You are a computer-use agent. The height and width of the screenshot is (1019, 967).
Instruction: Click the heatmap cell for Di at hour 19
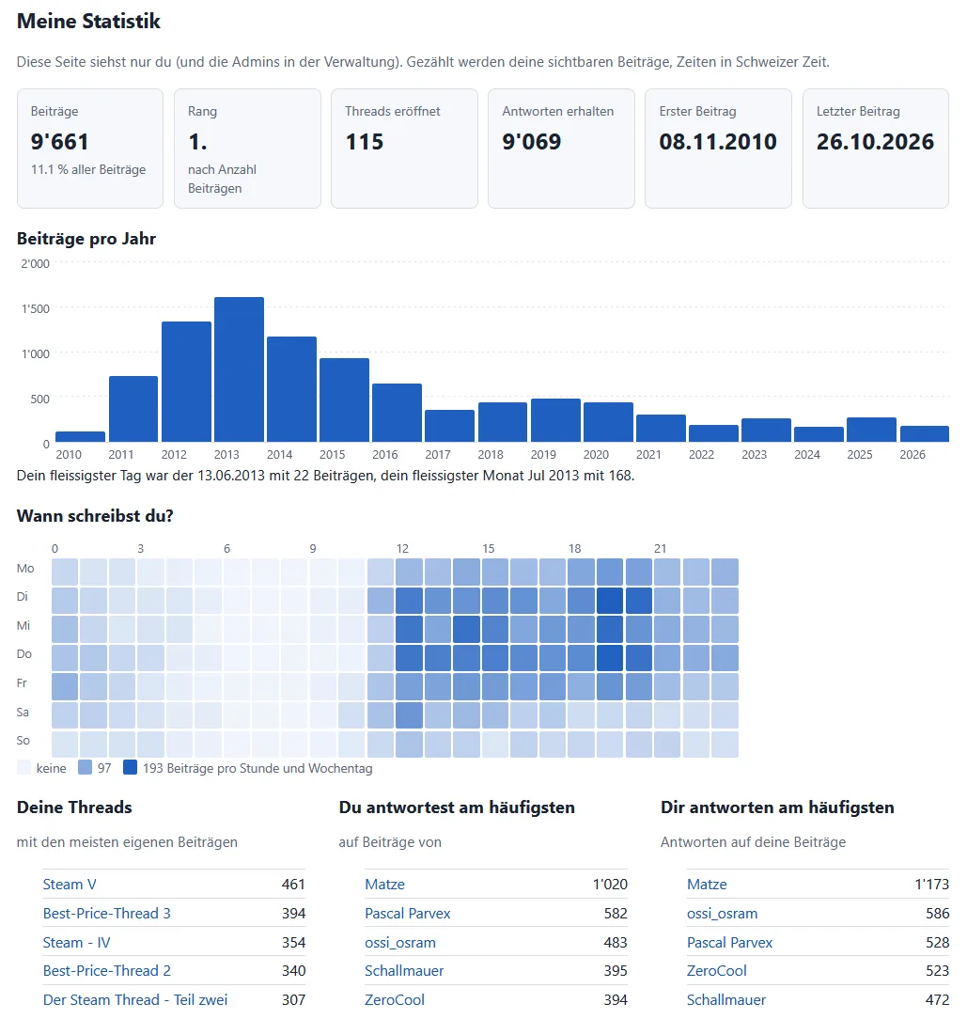click(x=610, y=601)
